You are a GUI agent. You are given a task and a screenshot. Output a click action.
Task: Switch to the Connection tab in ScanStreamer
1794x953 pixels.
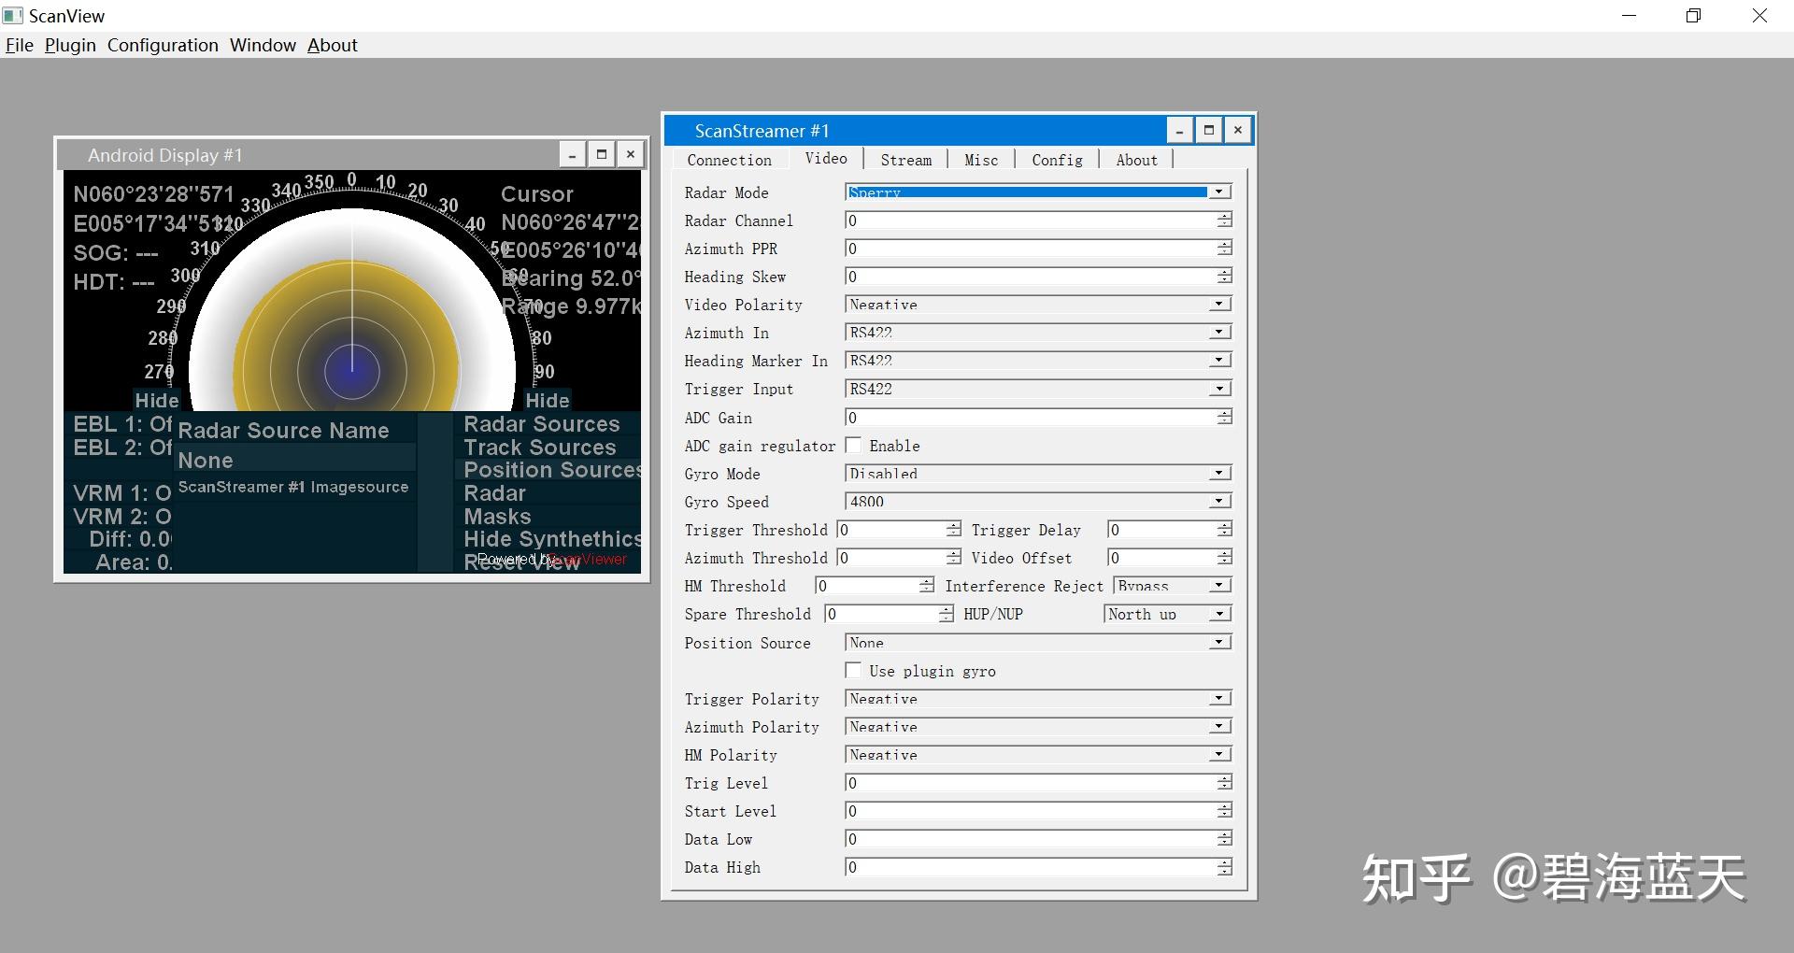point(729,160)
